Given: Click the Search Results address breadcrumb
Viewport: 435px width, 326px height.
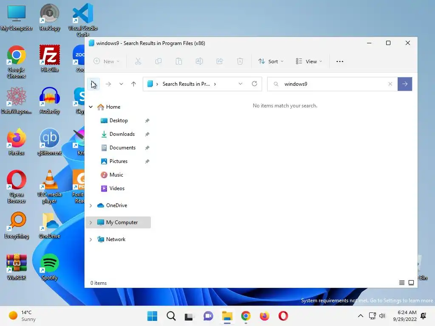Looking at the screenshot, I should (x=186, y=84).
